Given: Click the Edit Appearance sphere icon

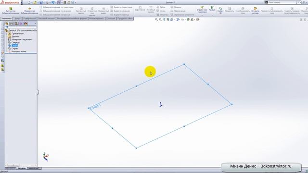Looking at the screenshot, I should (x=188, y=20).
